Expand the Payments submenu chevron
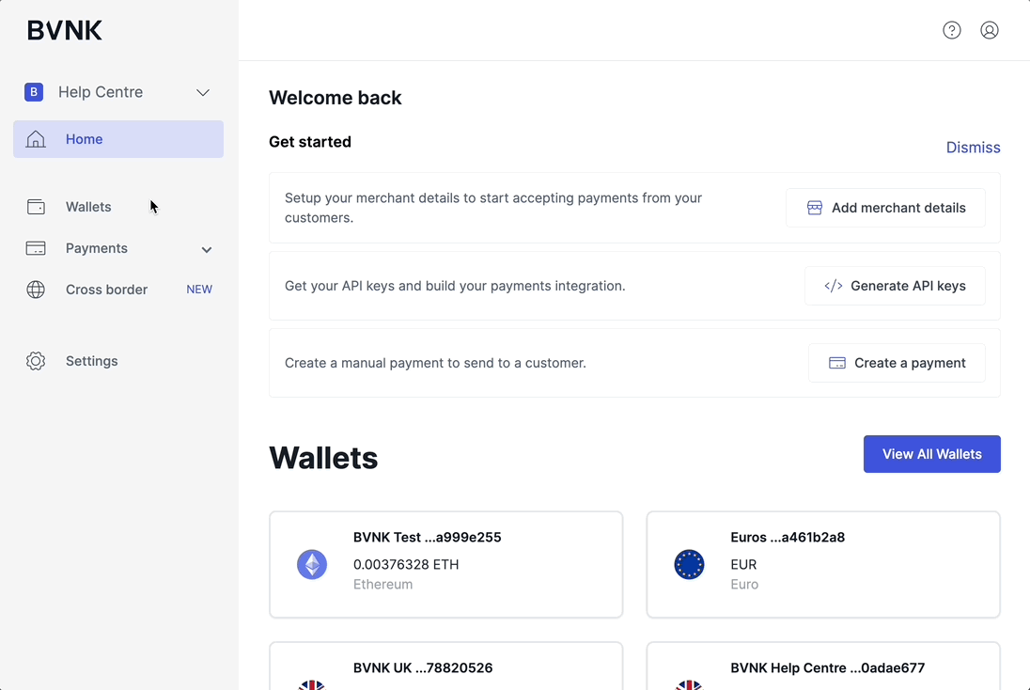The image size is (1030, 690). [206, 250]
